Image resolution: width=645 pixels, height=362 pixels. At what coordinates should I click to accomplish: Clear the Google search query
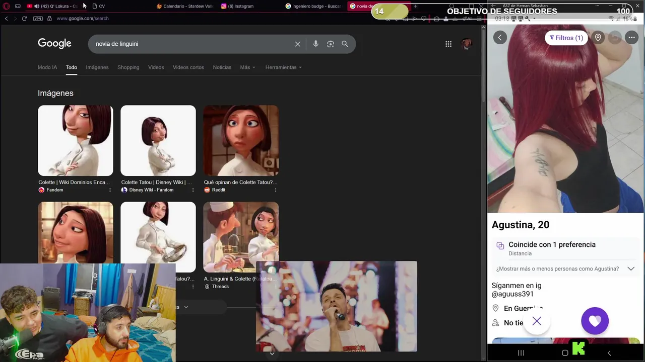coord(298,44)
